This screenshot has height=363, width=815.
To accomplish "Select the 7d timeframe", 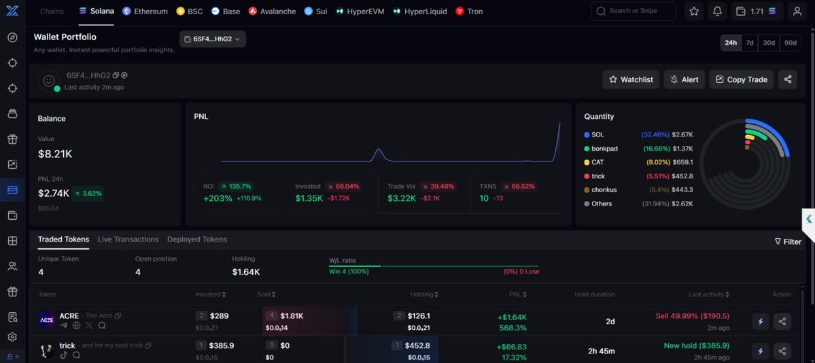I will [x=750, y=43].
